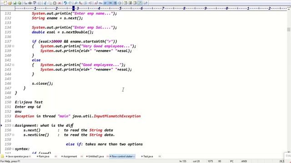Click 'ln 155' in the status bar
Screen dimensions: 291x163
click(x=183, y=161)
